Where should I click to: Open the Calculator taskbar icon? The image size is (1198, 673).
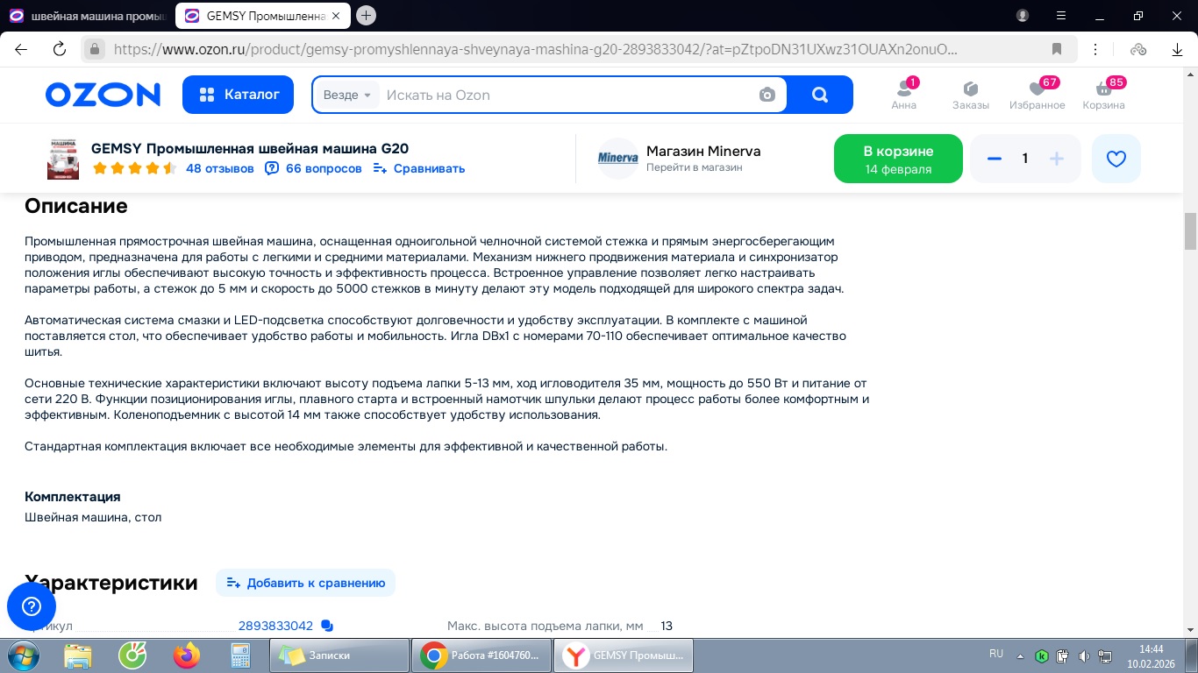point(240,655)
